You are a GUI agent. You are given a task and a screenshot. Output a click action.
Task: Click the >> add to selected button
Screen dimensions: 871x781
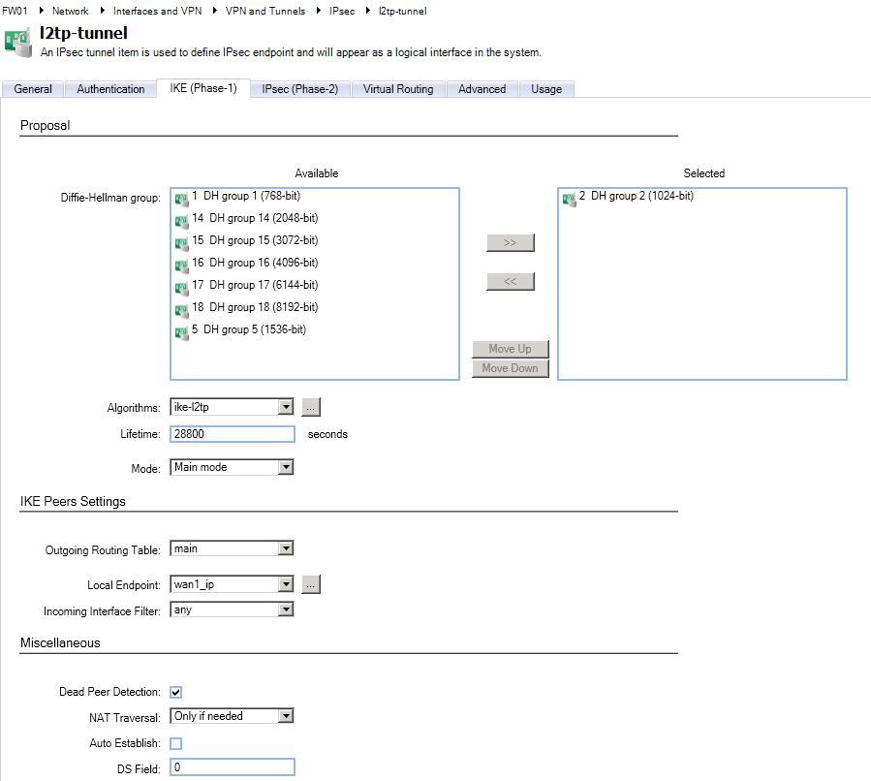tap(510, 242)
